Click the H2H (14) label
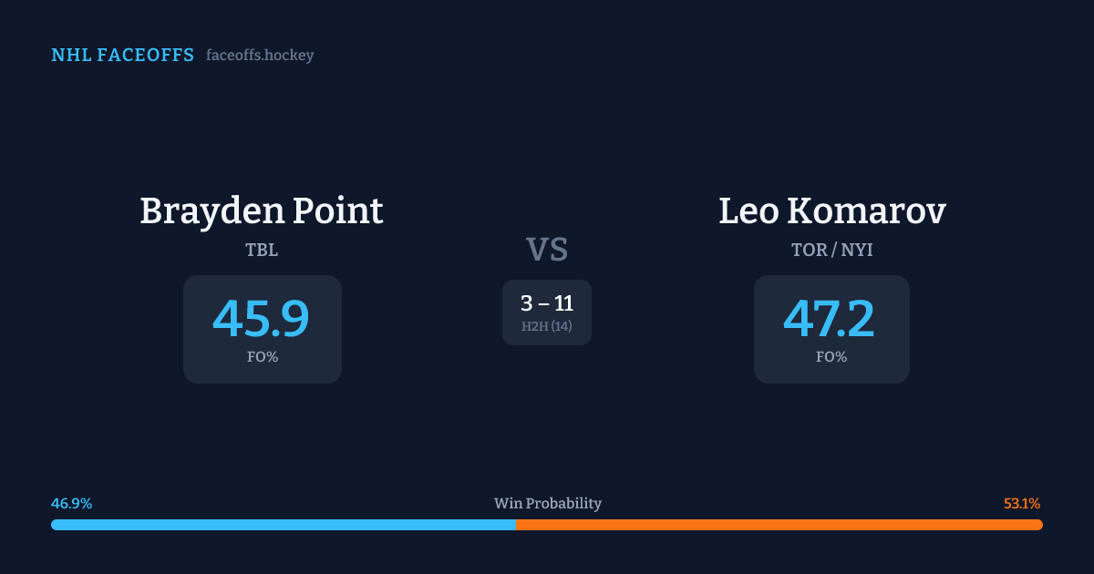1094x574 pixels. pyautogui.click(x=547, y=326)
